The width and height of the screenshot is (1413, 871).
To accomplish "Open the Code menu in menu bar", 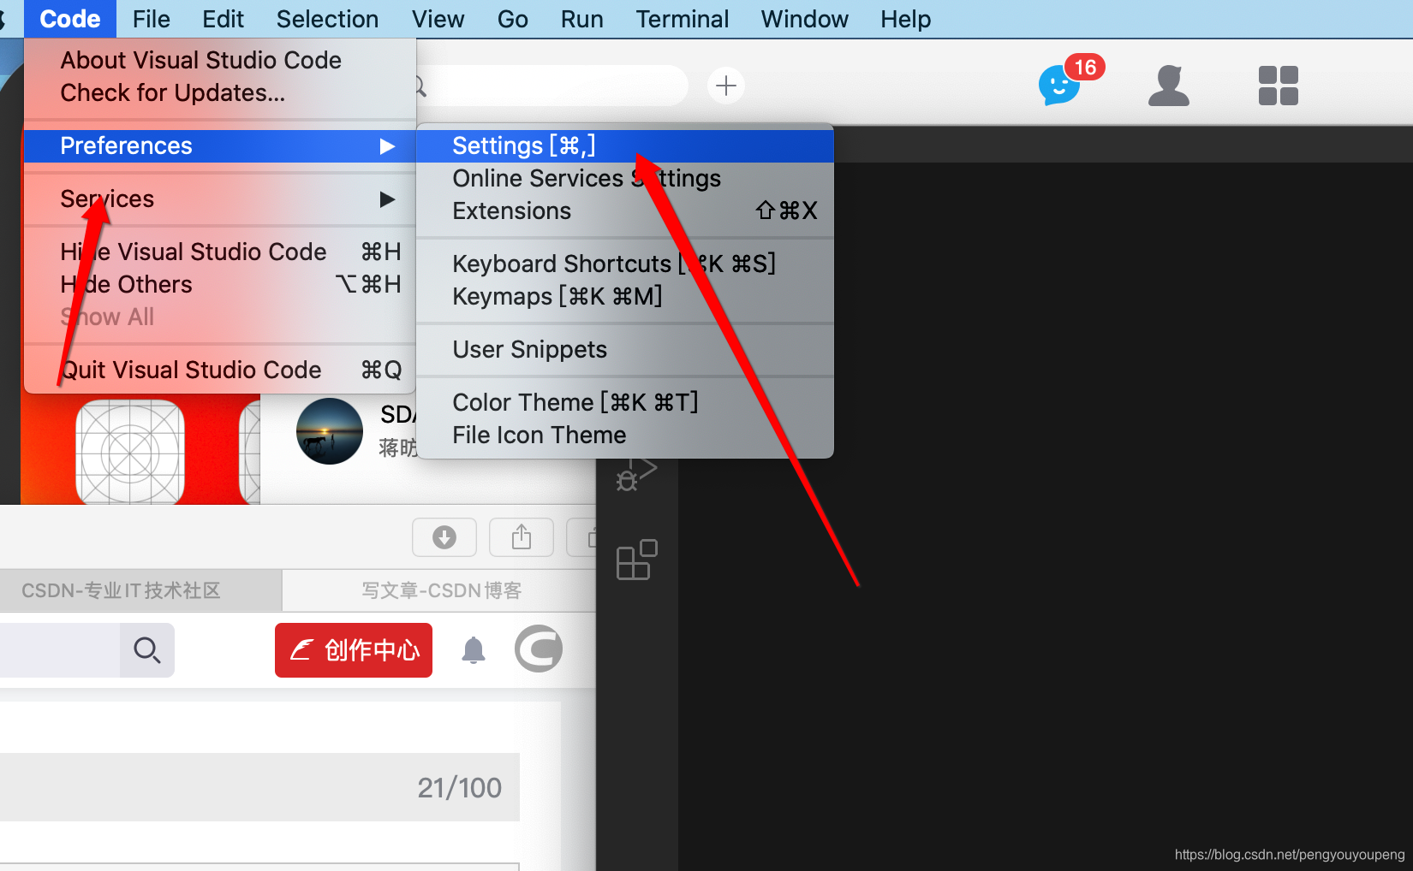I will click(70, 19).
